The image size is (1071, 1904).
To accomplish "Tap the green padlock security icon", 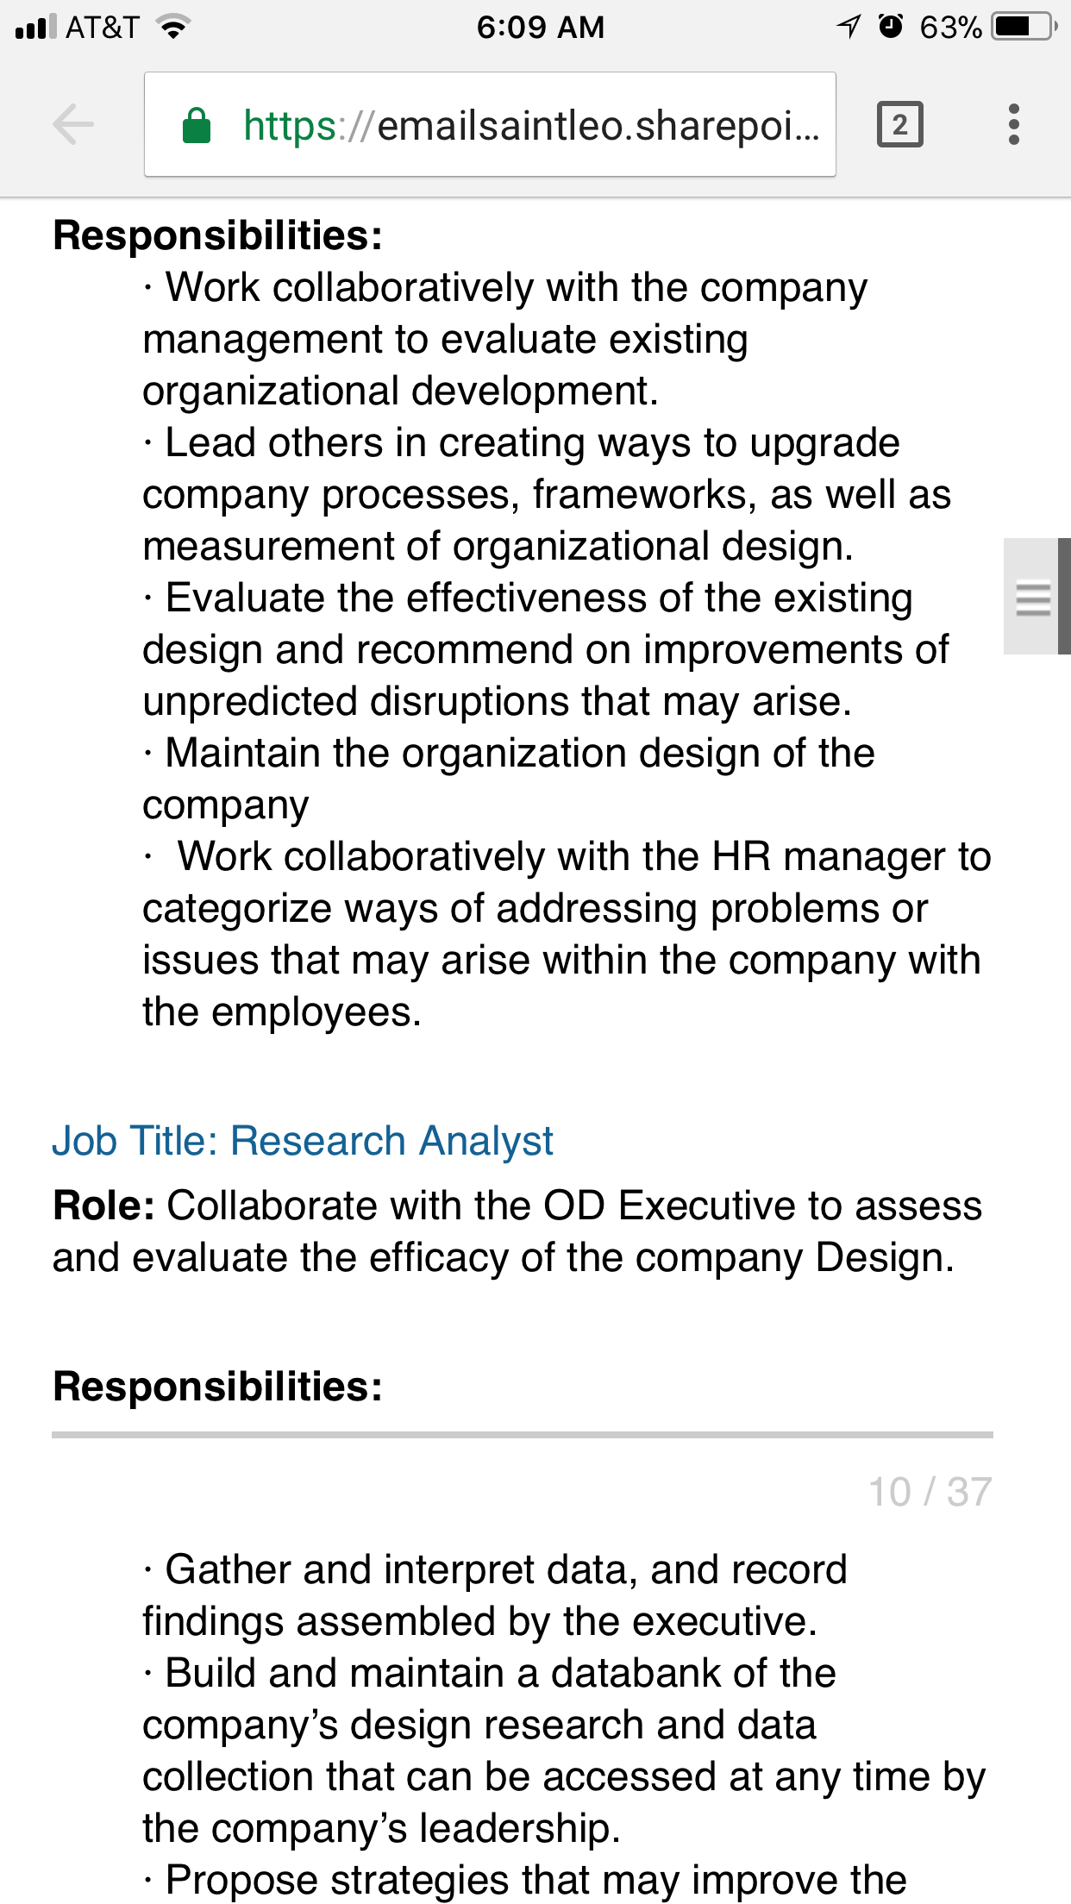I will pos(197,126).
